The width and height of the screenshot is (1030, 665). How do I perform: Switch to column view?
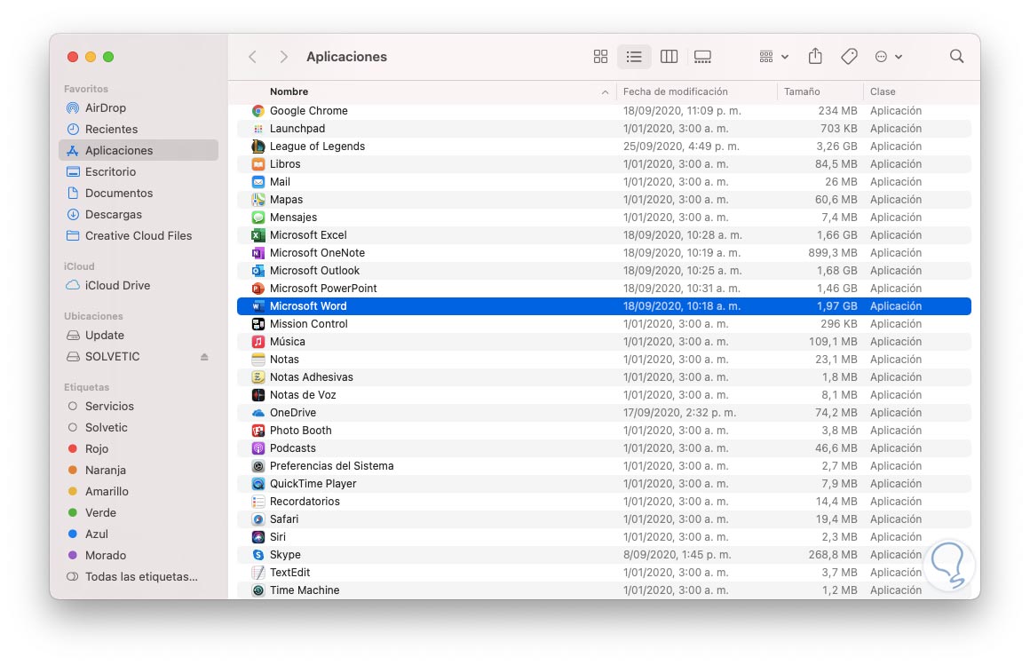pos(669,57)
